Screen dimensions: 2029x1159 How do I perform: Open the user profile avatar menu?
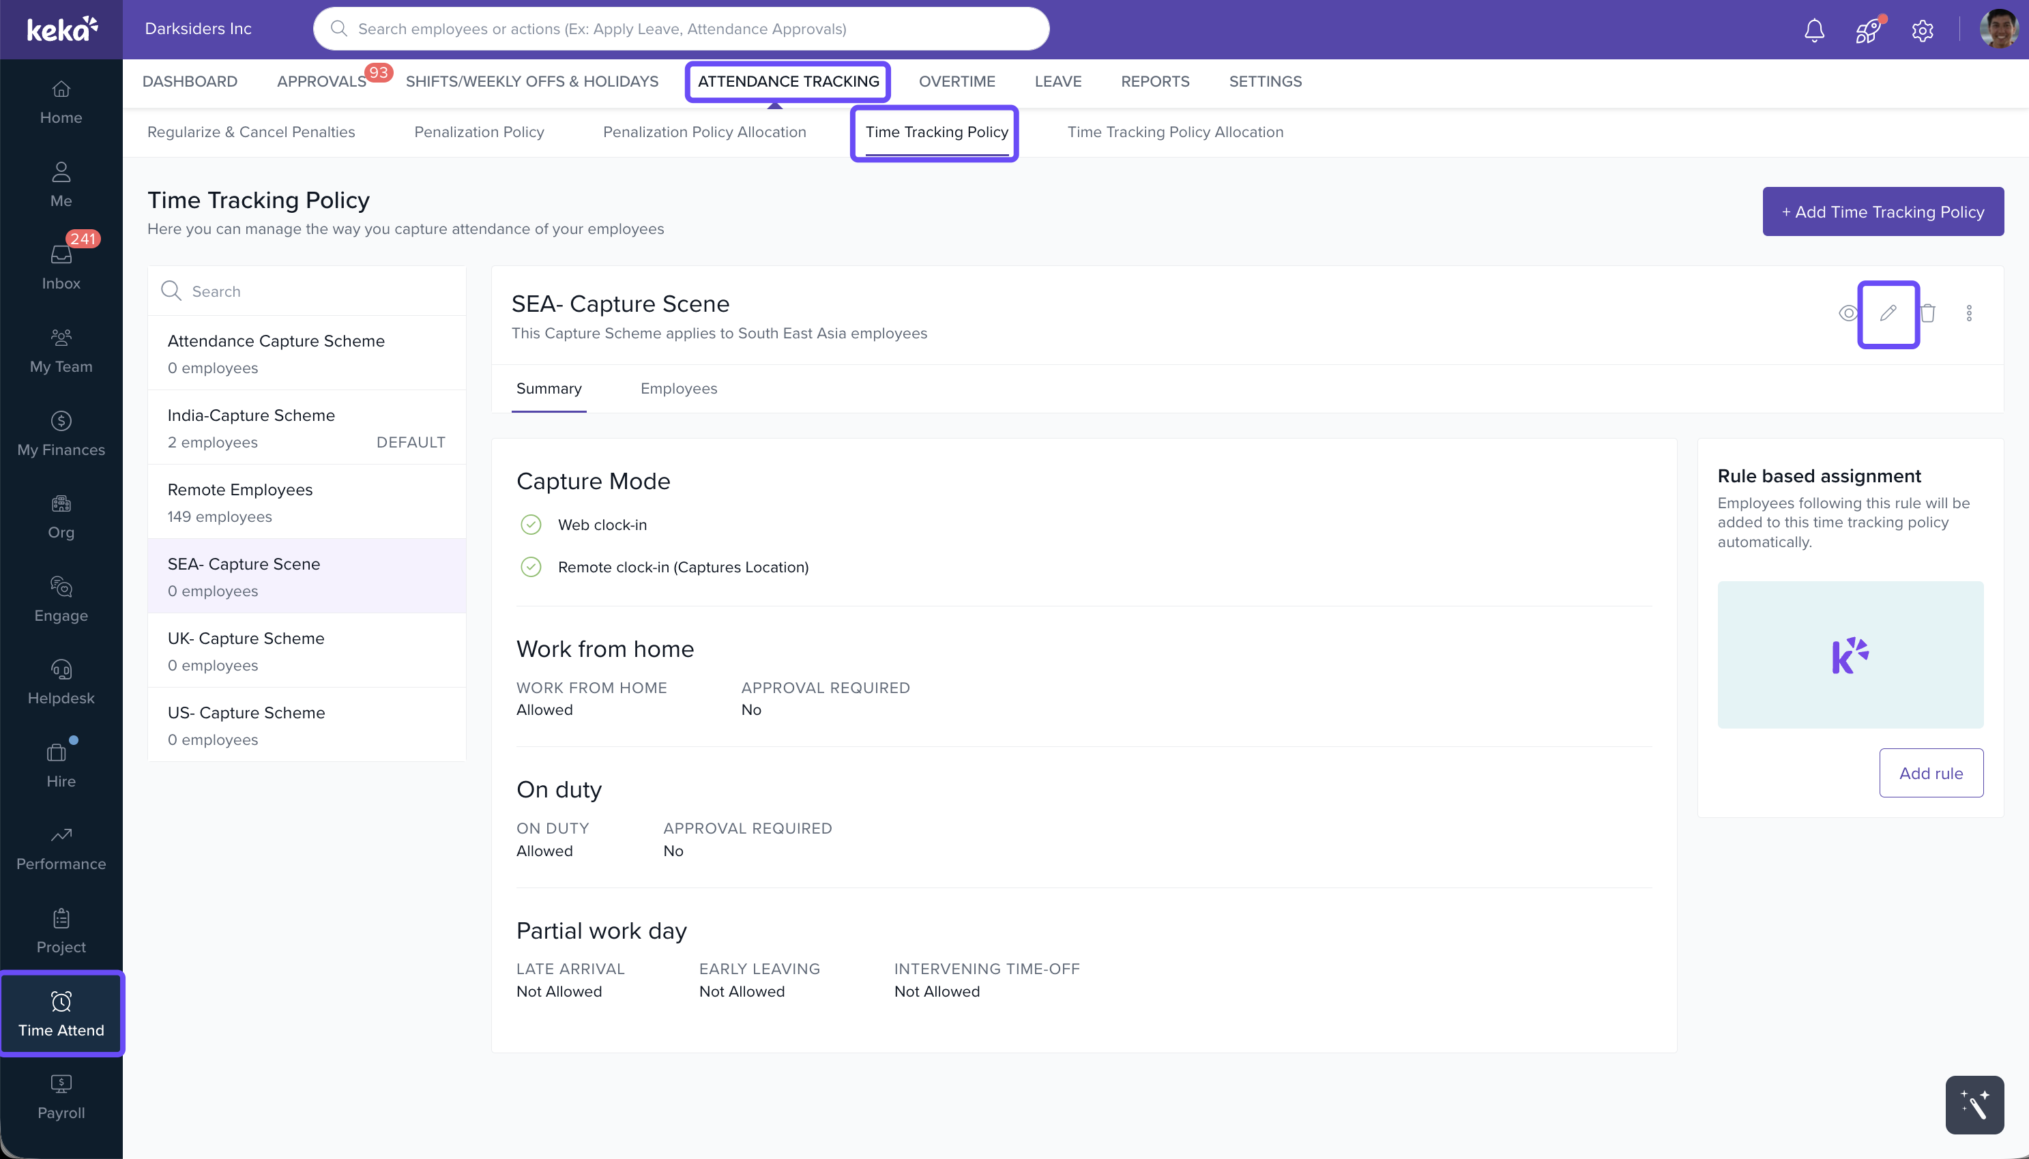click(1998, 29)
